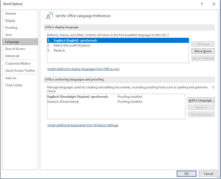Image resolution: width=221 pixels, height=179 pixels.
Task: Open Quick Access Toolbar settings
Action: (20, 71)
